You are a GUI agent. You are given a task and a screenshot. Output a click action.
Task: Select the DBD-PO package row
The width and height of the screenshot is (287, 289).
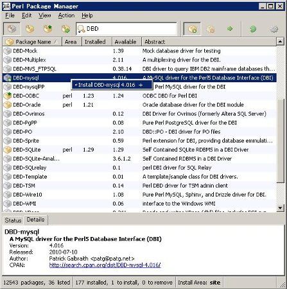139,132
